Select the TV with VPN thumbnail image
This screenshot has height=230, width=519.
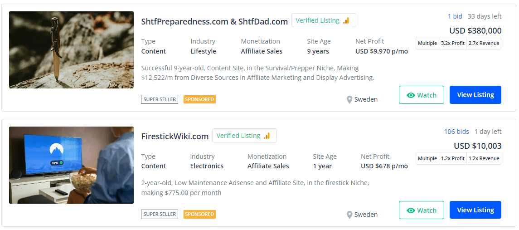pos(71,165)
